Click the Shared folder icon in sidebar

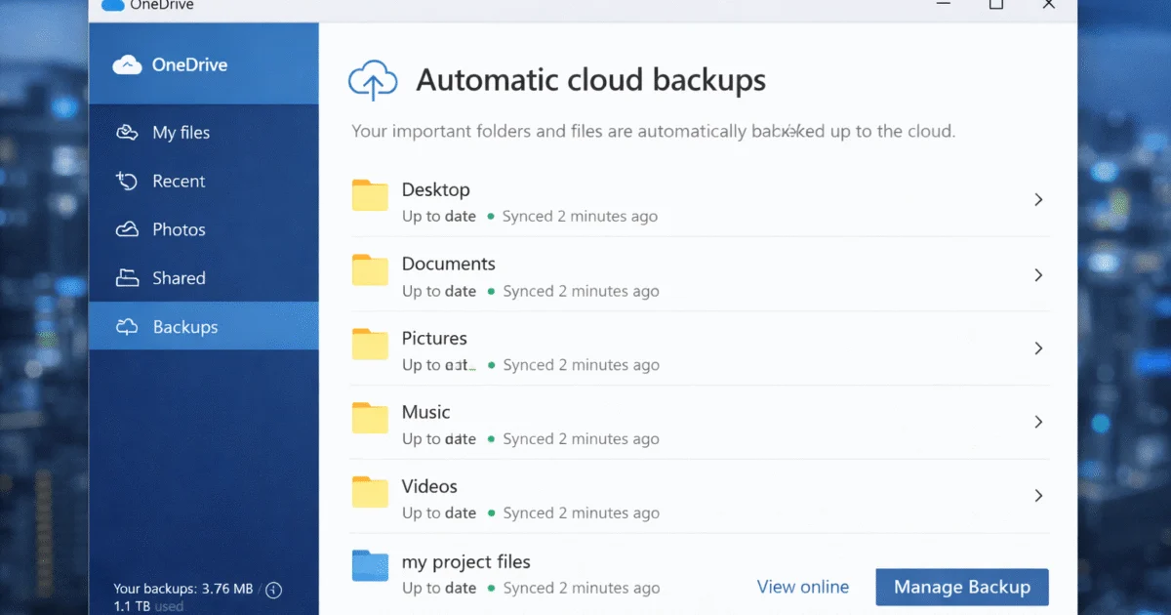pyautogui.click(x=127, y=278)
